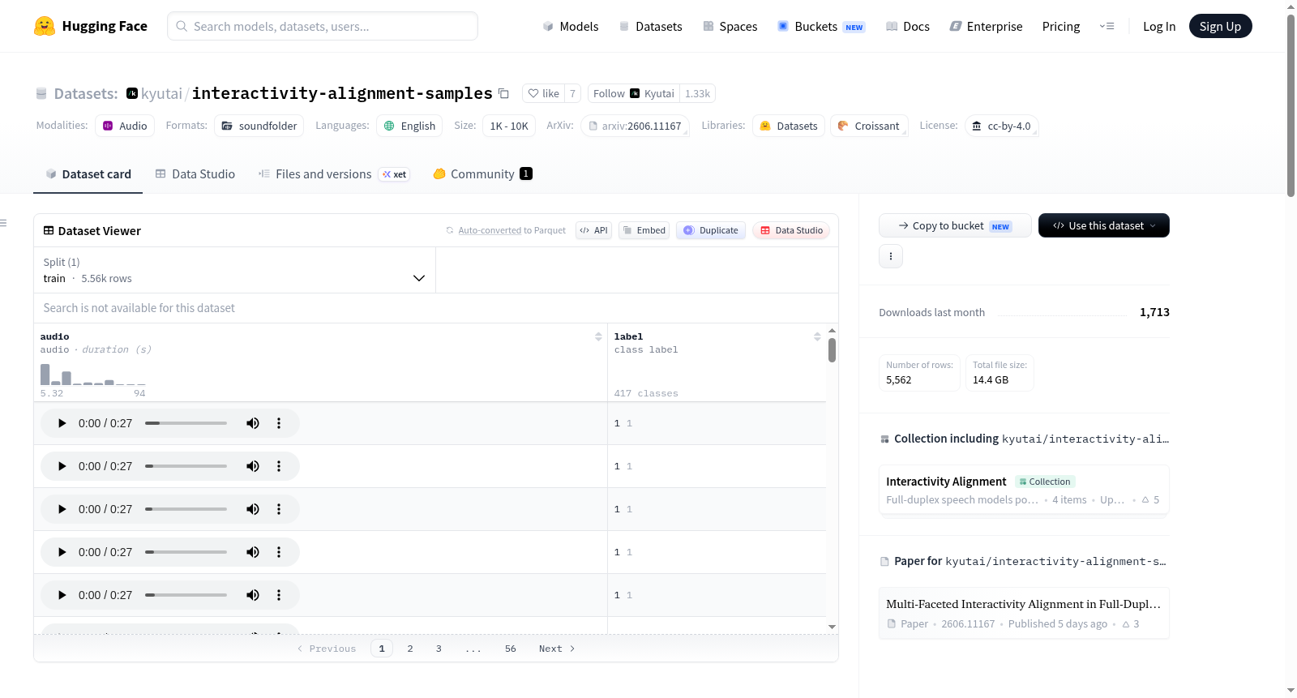This screenshot has height=698, width=1297.
Task: Expand the extra navigation menu icon
Action: point(1107,27)
